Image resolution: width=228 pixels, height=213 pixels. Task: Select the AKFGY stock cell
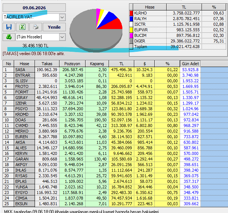point(25,165)
